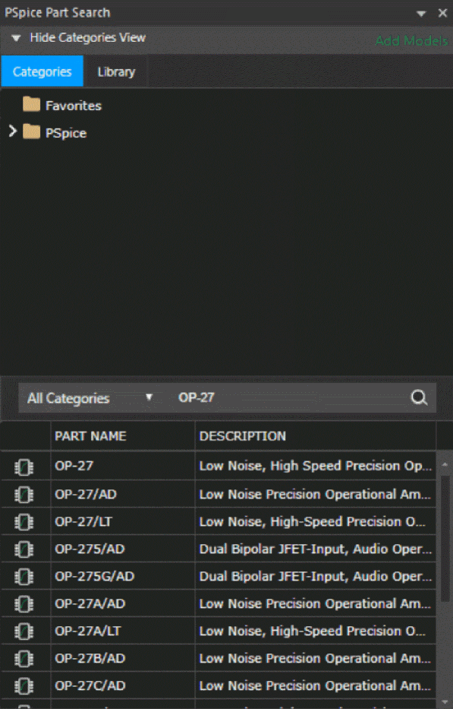
Task: Select the Favorites folder icon
Action: click(32, 104)
